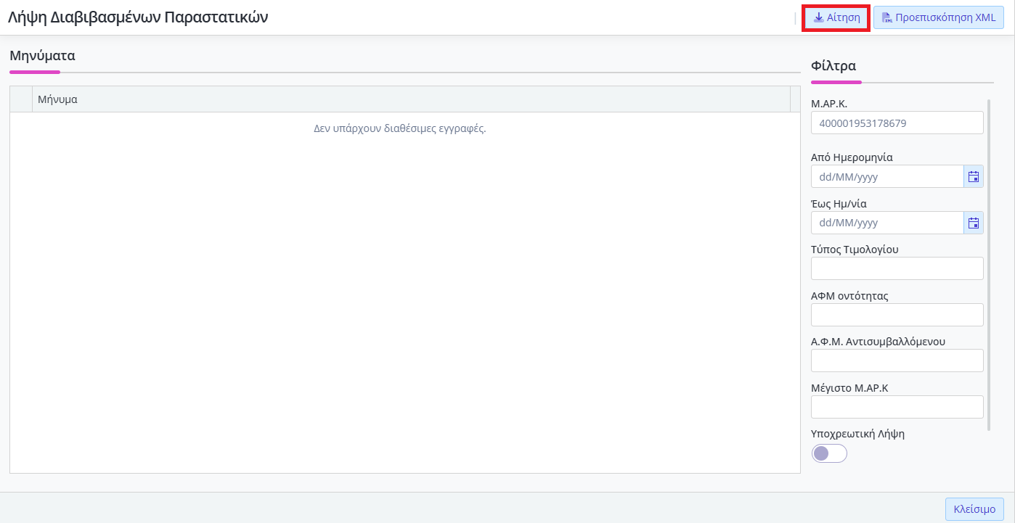Click the Λήψη Διαβιβασμένων Παραστατικών title
1015x523 pixels.
pyautogui.click(x=138, y=18)
